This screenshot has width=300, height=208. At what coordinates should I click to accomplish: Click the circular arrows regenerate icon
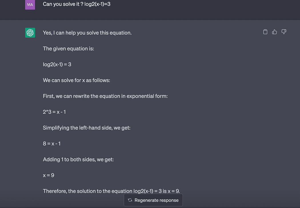click(130, 200)
